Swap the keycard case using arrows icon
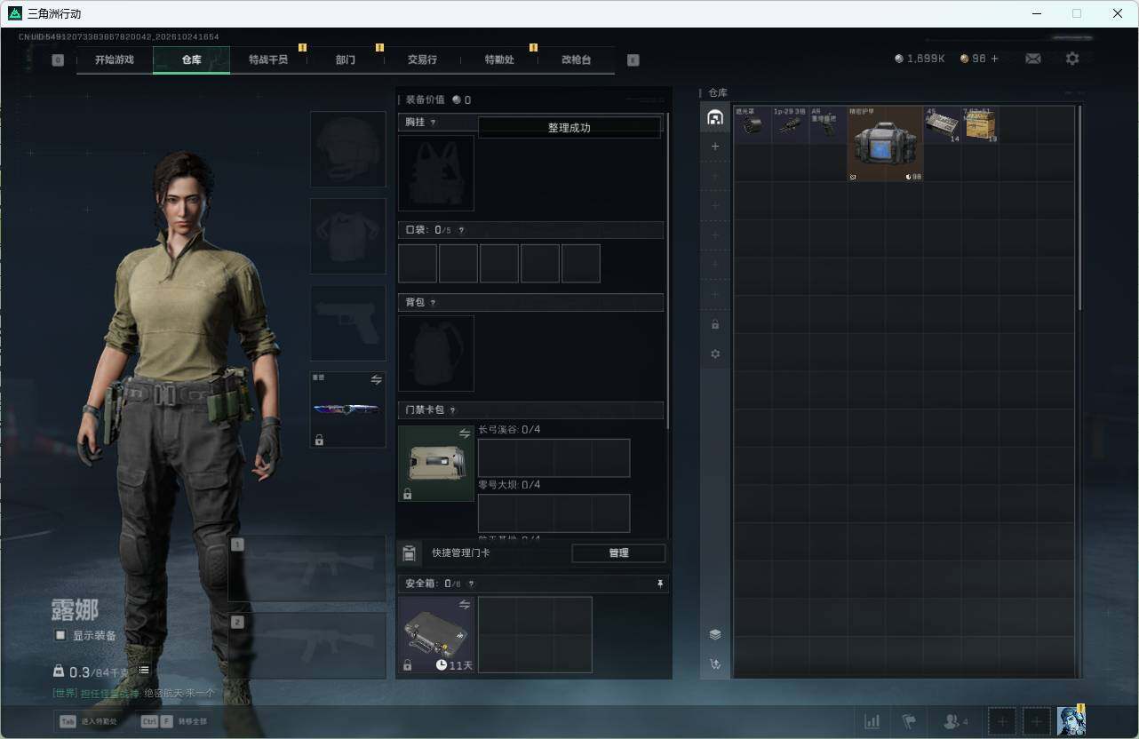 coord(465,433)
